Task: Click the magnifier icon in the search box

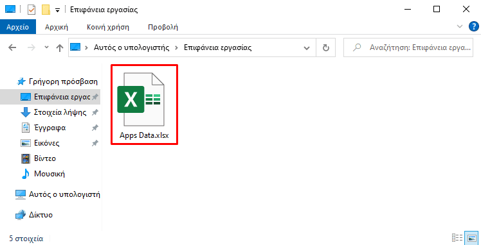Action: pyautogui.click(x=356, y=47)
